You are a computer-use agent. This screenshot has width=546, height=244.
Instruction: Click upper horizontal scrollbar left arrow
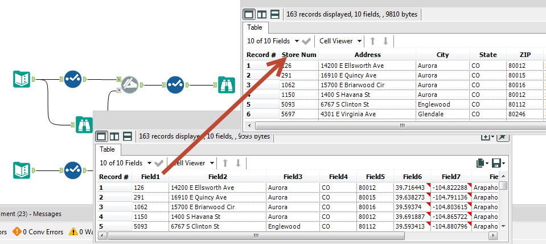(249, 125)
